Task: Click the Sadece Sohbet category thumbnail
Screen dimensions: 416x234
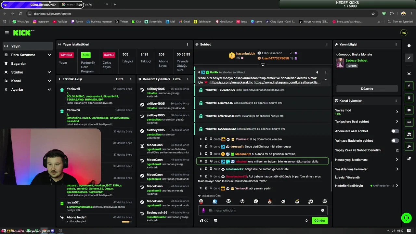Action: (340, 63)
